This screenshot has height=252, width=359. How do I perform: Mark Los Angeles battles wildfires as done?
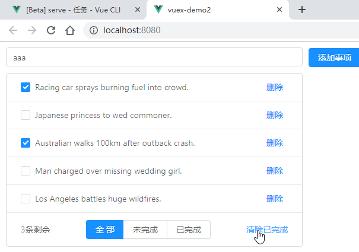(x=26, y=199)
